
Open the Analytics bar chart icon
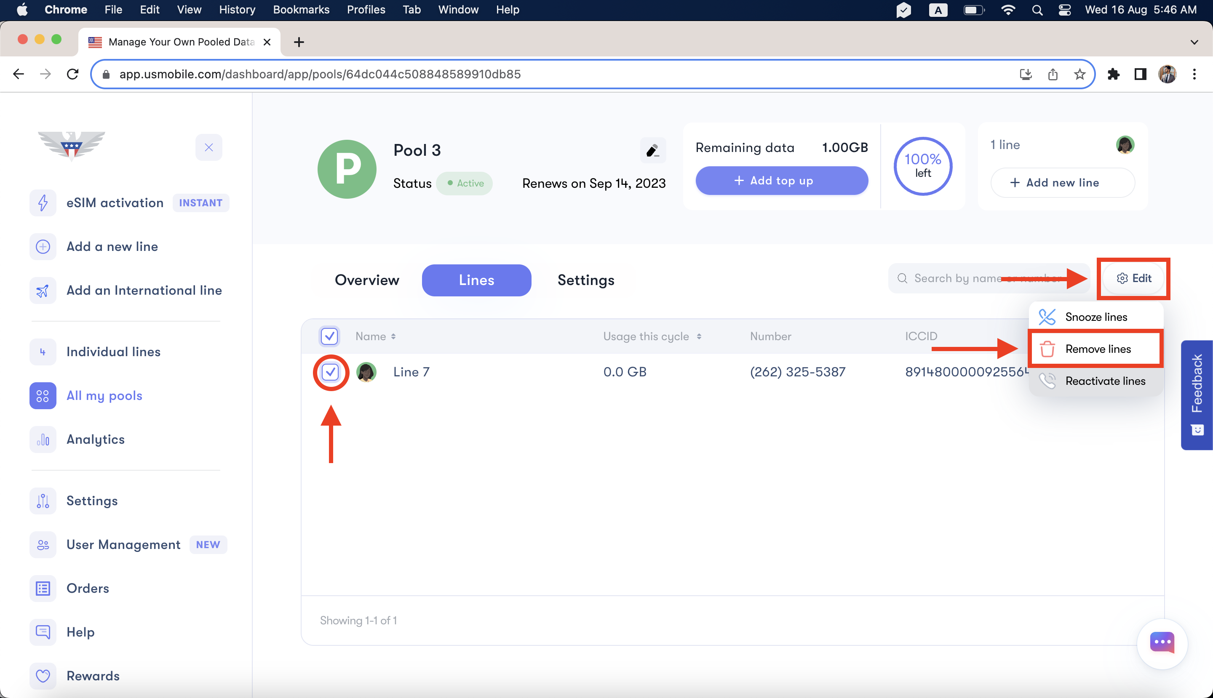click(x=43, y=439)
